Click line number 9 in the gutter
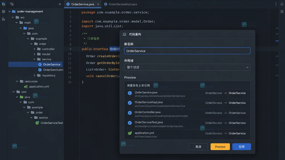 pyautogui.click(x=70, y=49)
